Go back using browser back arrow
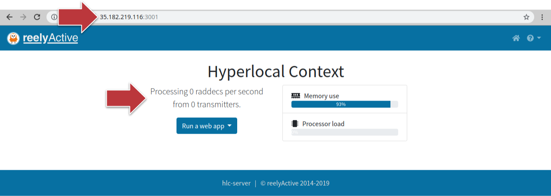551x196 pixels. pyautogui.click(x=9, y=17)
